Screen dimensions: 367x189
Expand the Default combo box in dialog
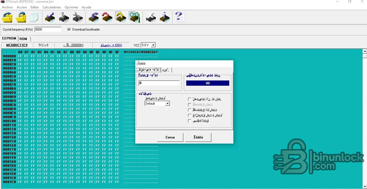[x=167, y=104]
